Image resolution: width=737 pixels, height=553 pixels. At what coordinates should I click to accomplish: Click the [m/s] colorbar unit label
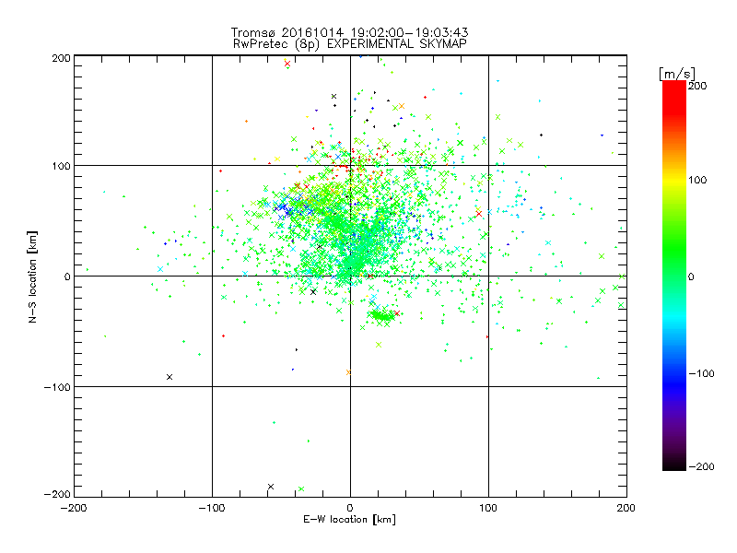pyautogui.click(x=676, y=74)
